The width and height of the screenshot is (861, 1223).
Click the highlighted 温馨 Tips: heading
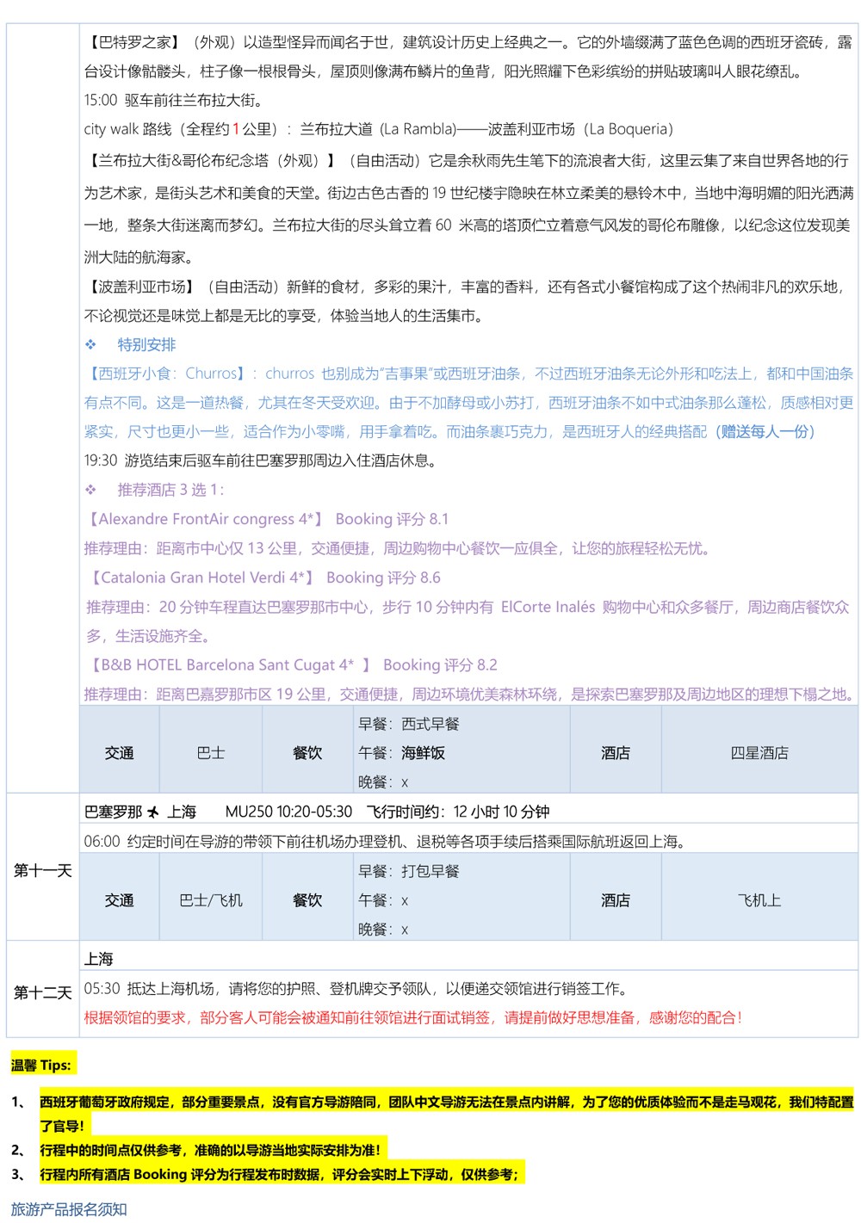(x=41, y=1065)
